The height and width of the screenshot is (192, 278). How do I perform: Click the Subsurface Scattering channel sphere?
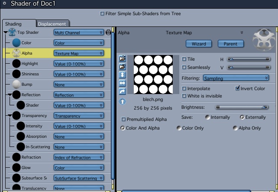coord(16,178)
